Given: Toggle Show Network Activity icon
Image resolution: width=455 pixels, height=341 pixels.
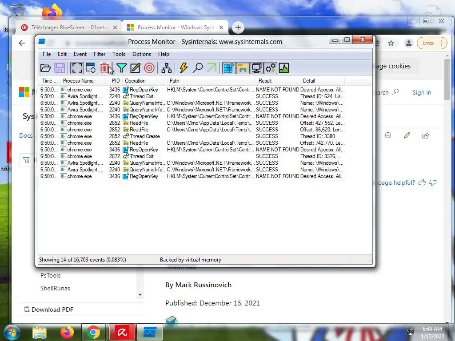Looking at the screenshot, I should click(256, 68).
